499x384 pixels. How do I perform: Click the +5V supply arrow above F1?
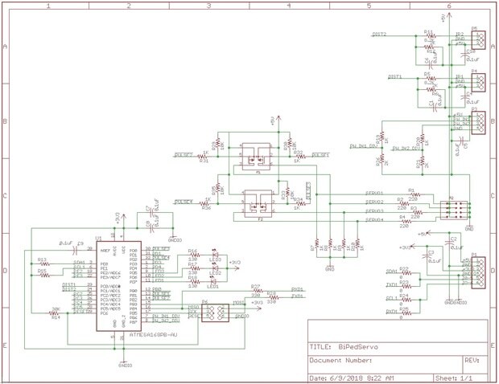pyautogui.click(x=278, y=119)
